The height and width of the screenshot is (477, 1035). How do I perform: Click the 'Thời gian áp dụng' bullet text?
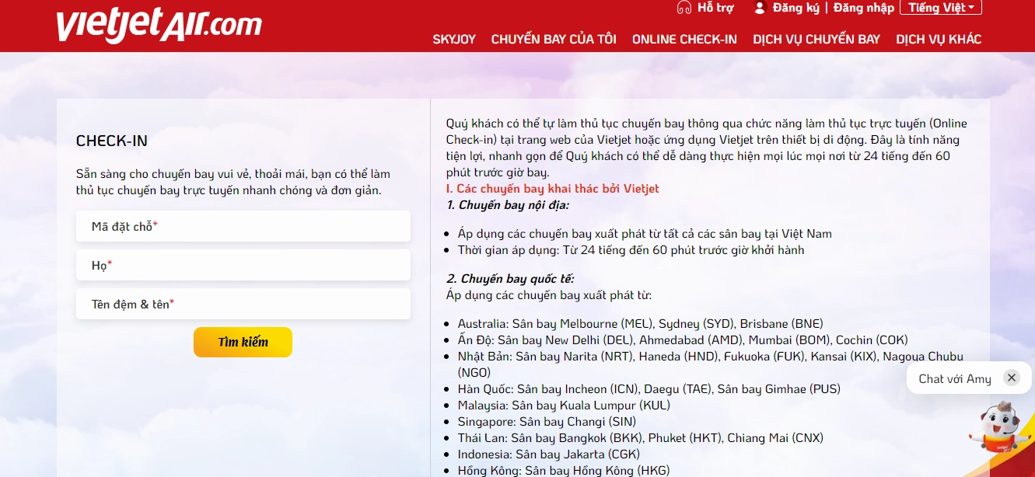(631, 250)
